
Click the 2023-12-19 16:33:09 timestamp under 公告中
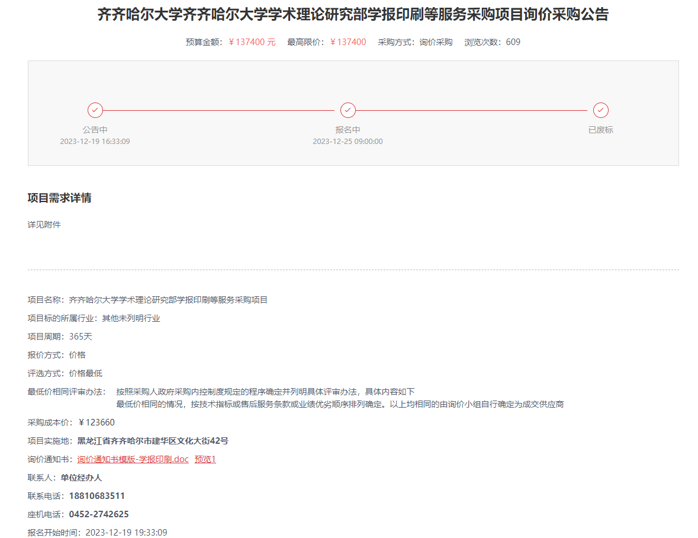click(95, 142)
